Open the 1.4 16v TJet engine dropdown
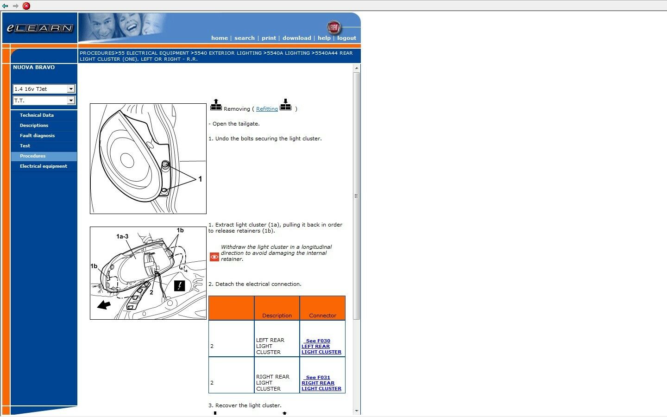This screenshot has width=667, height=417. pyautogui.click(x=70, y=89)
